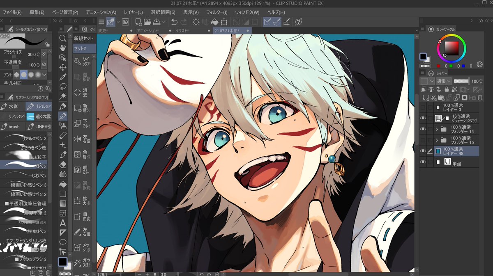The image size is (493, 276).
Task: Click the Redo arrow
Action: [184, 22]
